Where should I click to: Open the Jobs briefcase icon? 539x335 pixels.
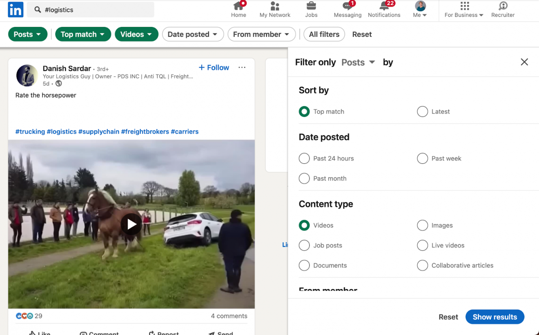[x=311, y=7]
